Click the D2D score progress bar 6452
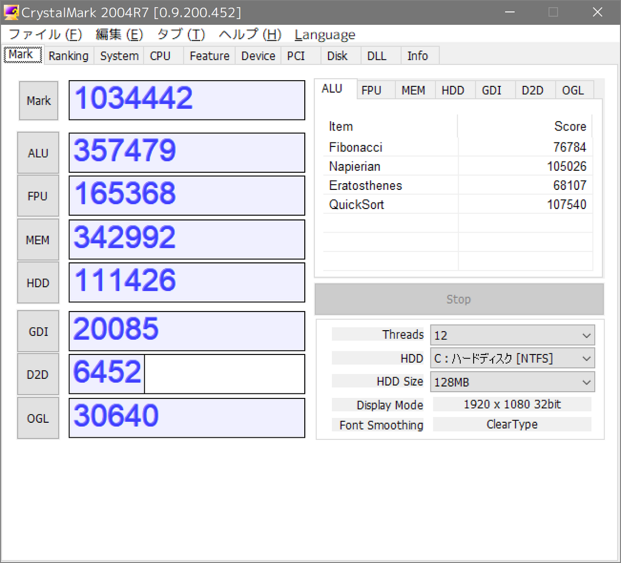The height and width of the screenshot is (563, 621). 187,374
